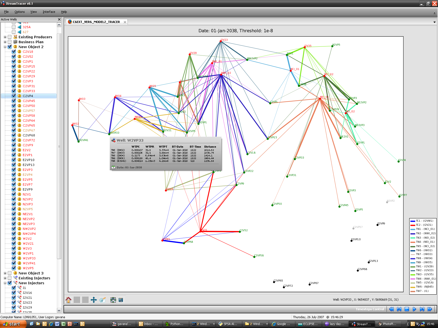Click the Home view icon
Viewport: 438px width, 328px height.
coord(68,300)
